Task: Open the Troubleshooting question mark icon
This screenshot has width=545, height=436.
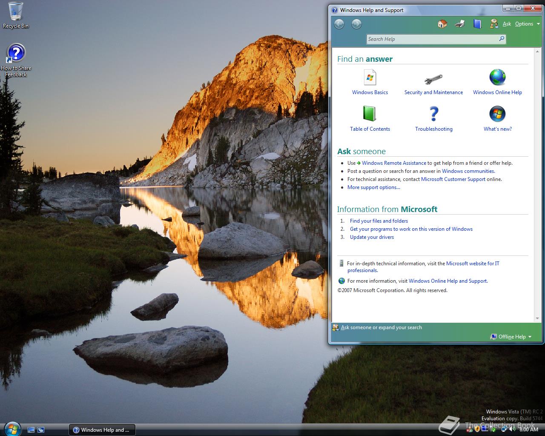Action: [433, 114]
